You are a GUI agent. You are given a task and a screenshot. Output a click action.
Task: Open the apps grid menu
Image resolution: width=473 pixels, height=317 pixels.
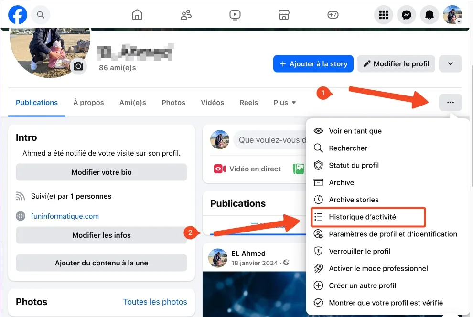pos(383,15)
